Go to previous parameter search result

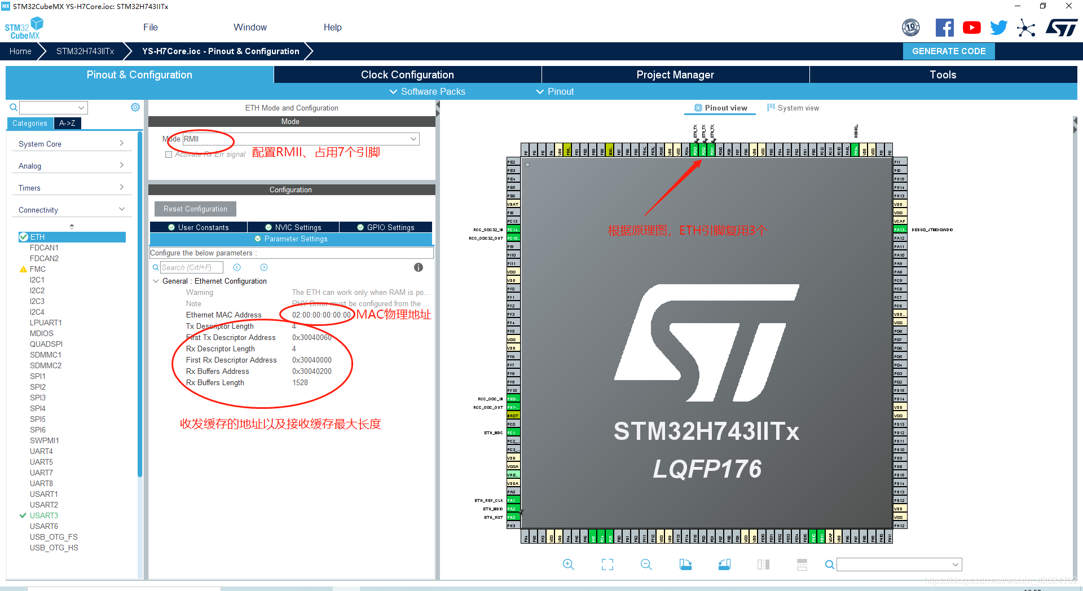(237, 267)
